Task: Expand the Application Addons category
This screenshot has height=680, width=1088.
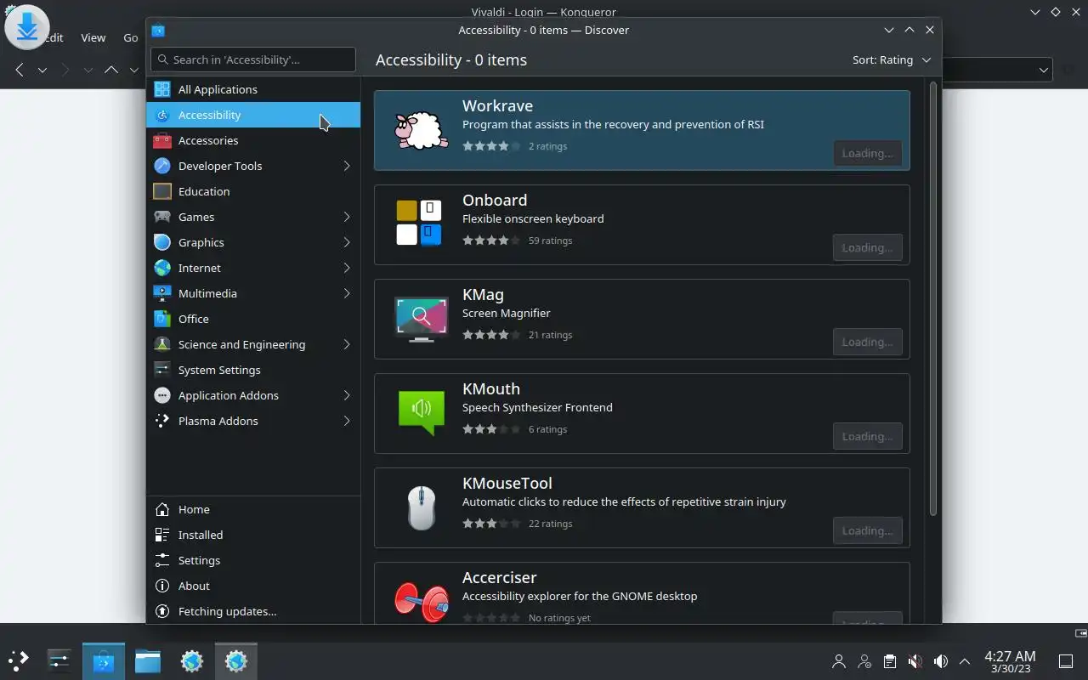Action: pos(347,395)
